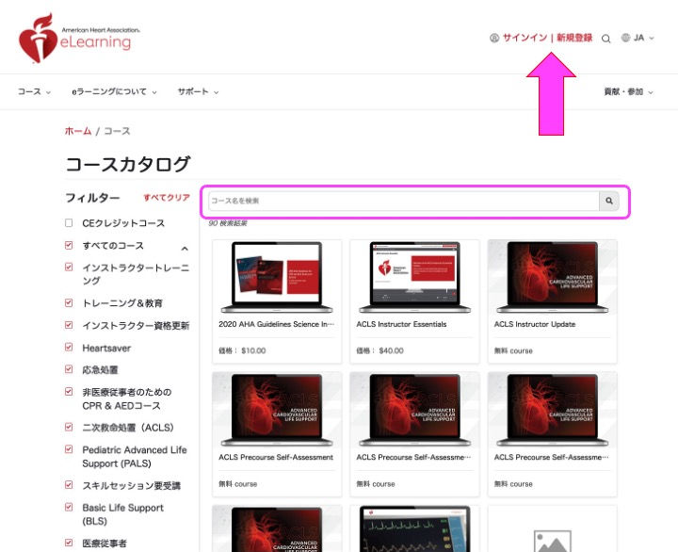The width and height of the screenshot is (678, 552).
Task: Toggle 非医療従事者のためのCPR & AEDコース checkbox
Action: (x=69, y=392)
